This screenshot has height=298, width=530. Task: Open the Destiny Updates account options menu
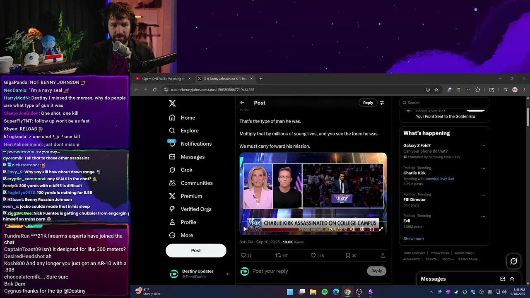[227, 274]
